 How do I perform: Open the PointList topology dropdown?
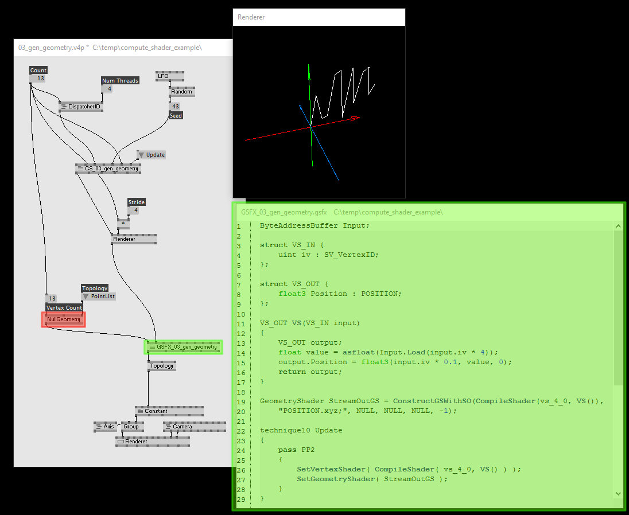pyautogui.click(x=98, y=296)
